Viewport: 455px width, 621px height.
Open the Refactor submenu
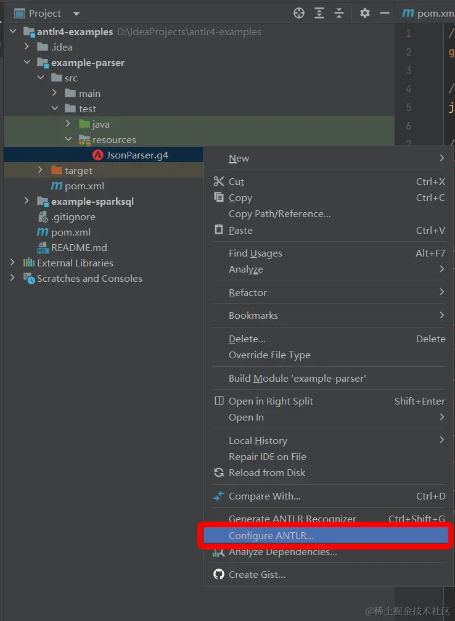click(329, 292)
